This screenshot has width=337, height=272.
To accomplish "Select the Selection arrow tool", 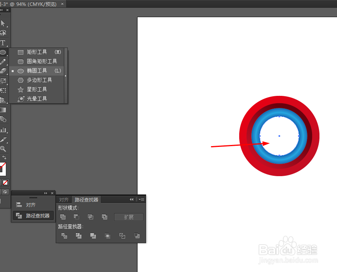I will point(3,23).
